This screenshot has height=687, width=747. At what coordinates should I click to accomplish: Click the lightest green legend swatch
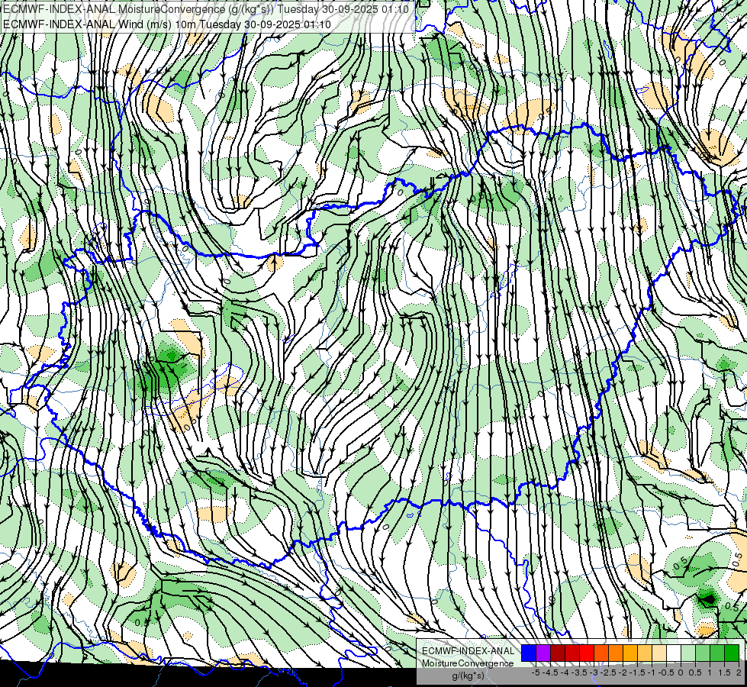(x=688, y=653)
